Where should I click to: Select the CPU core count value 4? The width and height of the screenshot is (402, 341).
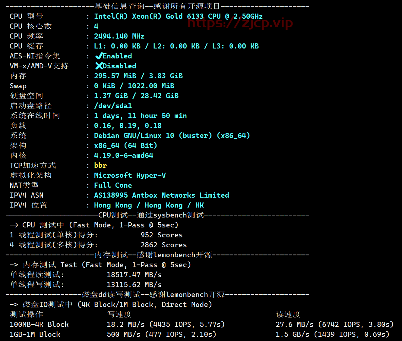(x=96, y=26)
